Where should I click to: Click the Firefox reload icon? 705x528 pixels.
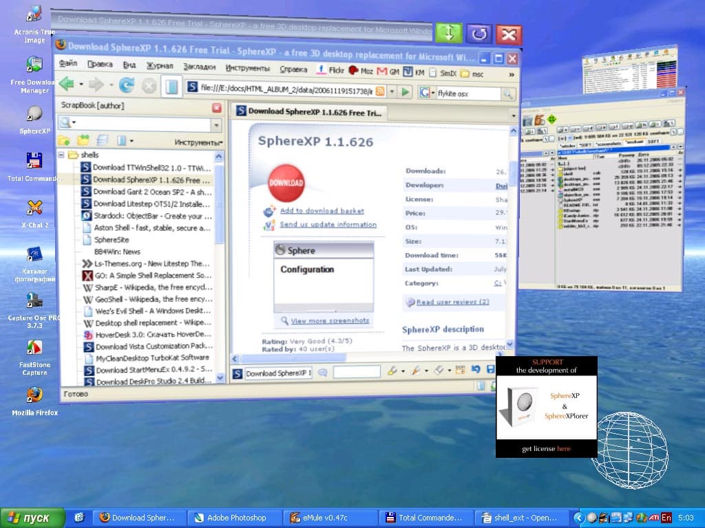(x=127, y=85)
